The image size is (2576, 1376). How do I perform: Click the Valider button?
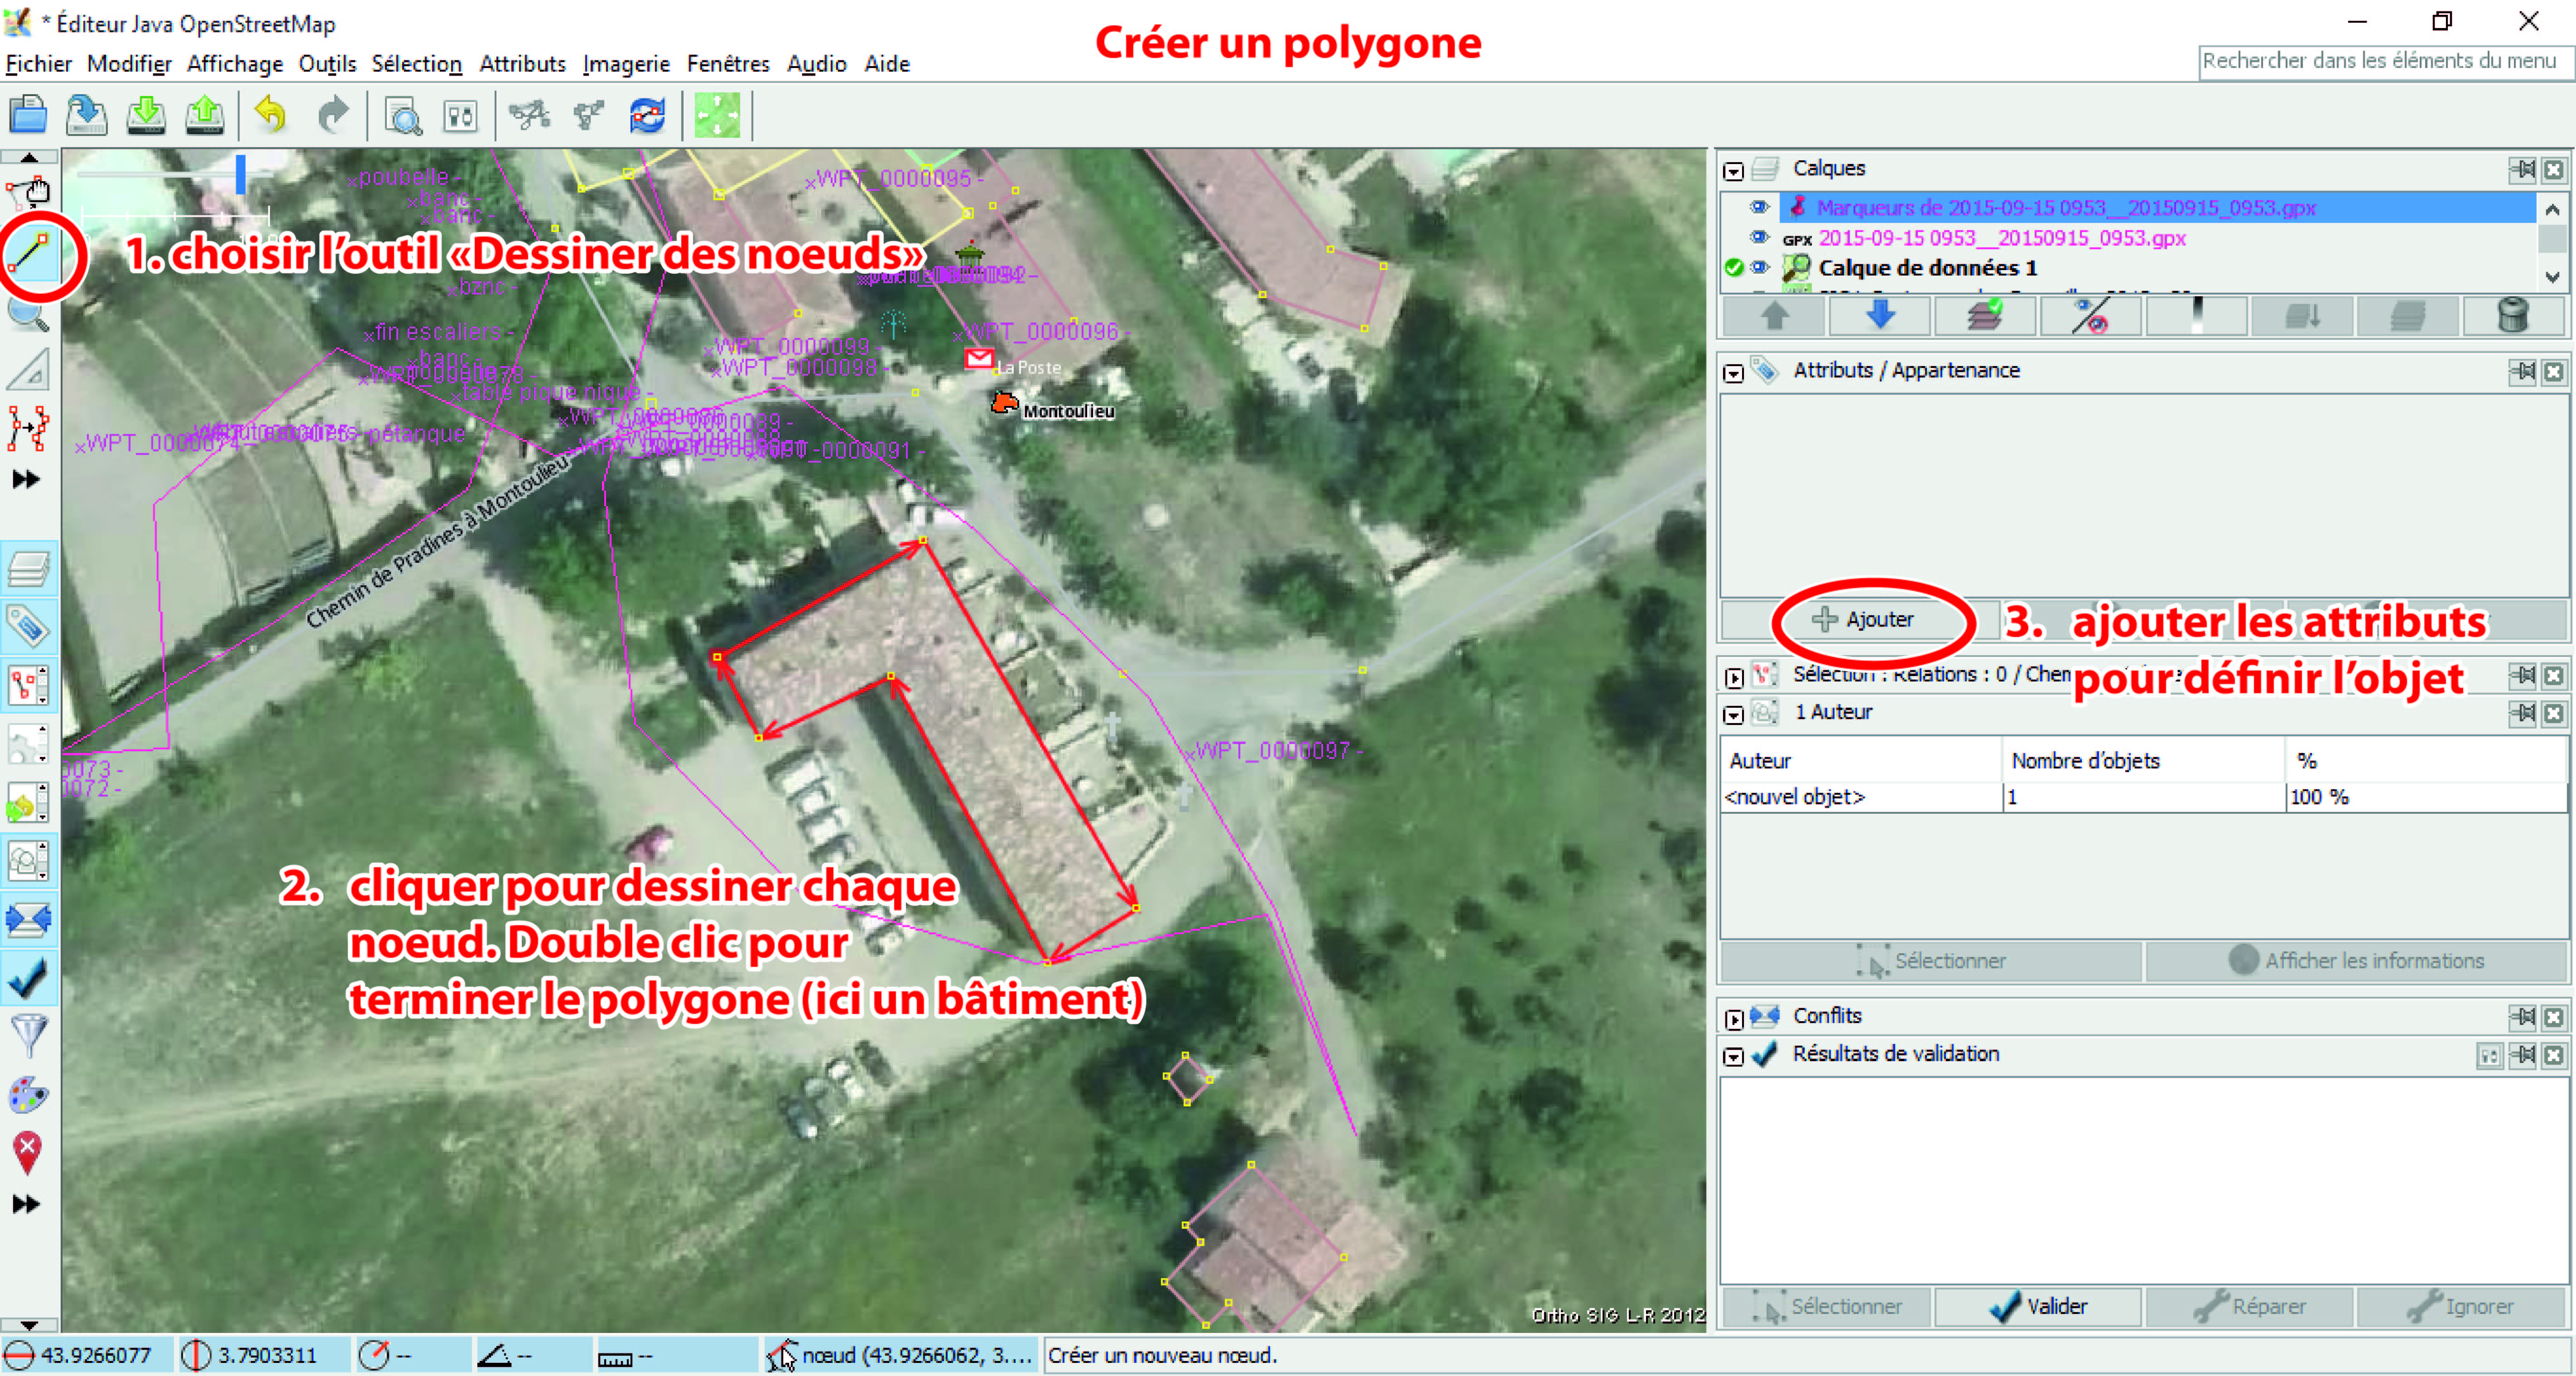pyautogui.click(x=2038, y=1306)
